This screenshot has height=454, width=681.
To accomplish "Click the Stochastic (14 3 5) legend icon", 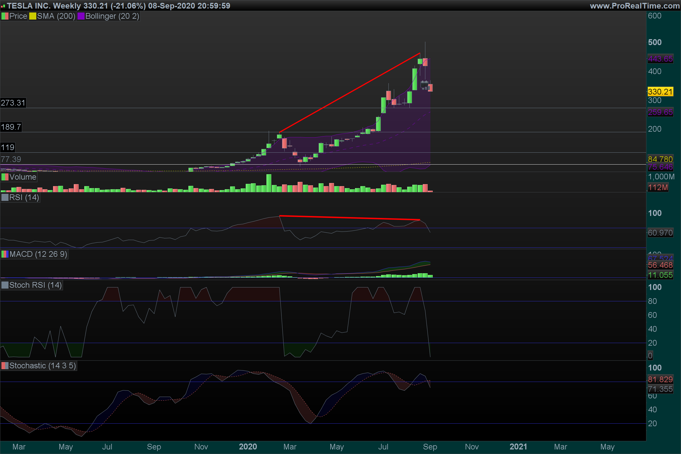I will coord(5,366).
